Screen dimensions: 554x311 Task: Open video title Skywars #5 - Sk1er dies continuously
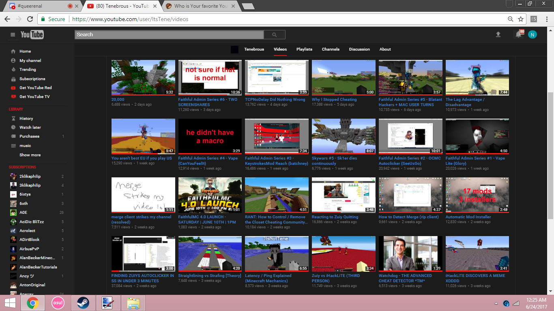pos(334,161)
